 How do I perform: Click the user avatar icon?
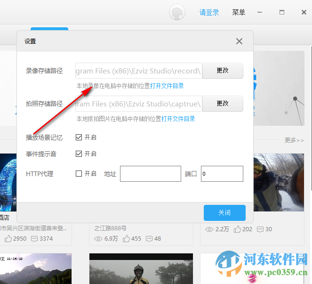click(x=177, y=12)
